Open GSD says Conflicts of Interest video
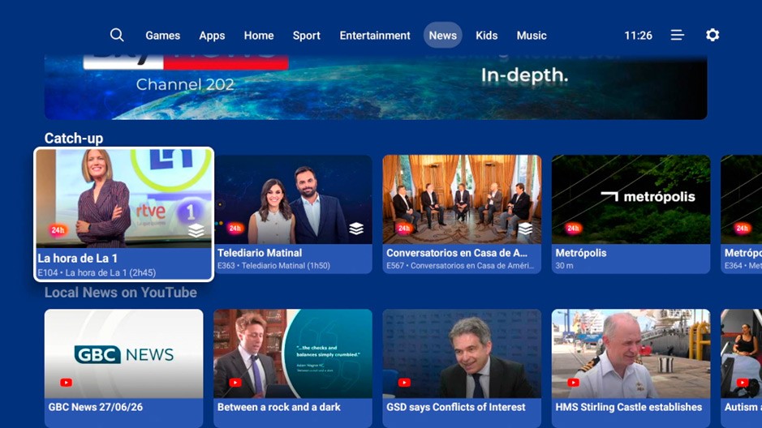762x428 pixels. (x=462, y=353)
